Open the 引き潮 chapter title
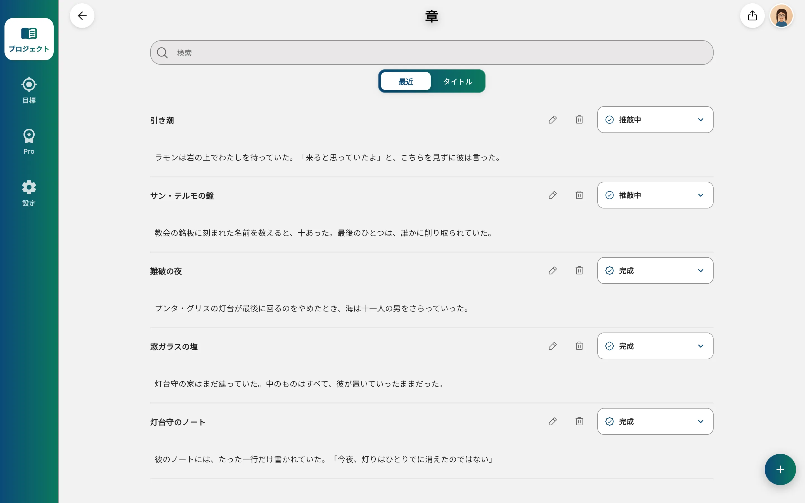The image size is (805, 503). pos(162,120)
